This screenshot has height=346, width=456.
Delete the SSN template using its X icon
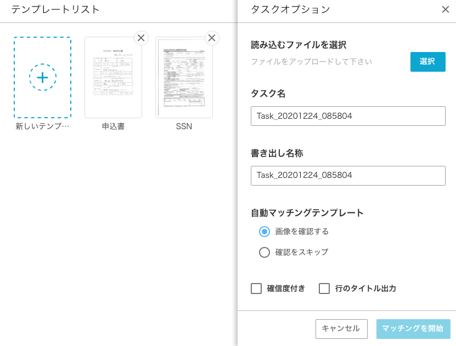click(212, 38)
